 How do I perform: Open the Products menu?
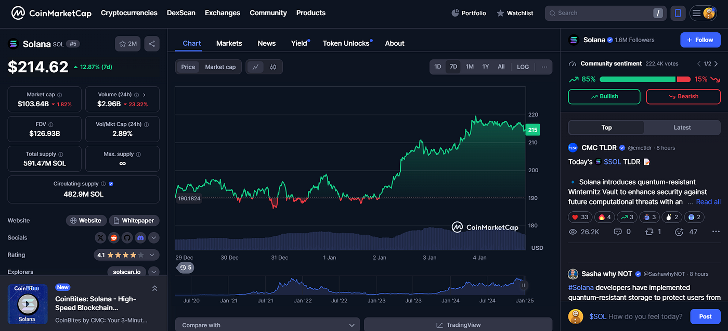(311, 13)
